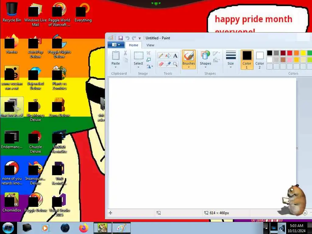This screenshot has width=312, height=234.
Task: Select Visual Studio 2015 desktop icon
Action: tap(59, 205)
